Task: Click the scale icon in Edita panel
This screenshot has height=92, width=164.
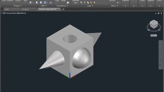Action: click(41, 3)
